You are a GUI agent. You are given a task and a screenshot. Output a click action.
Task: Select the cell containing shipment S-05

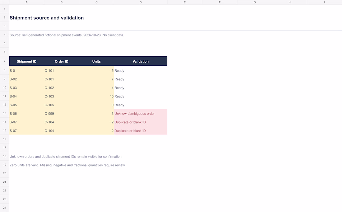[27, 105]
